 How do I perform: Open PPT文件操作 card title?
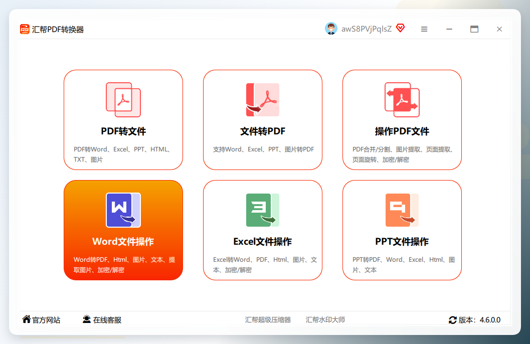pos(402,241)
